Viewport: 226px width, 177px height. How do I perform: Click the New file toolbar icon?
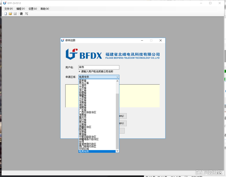coord(6,14)
